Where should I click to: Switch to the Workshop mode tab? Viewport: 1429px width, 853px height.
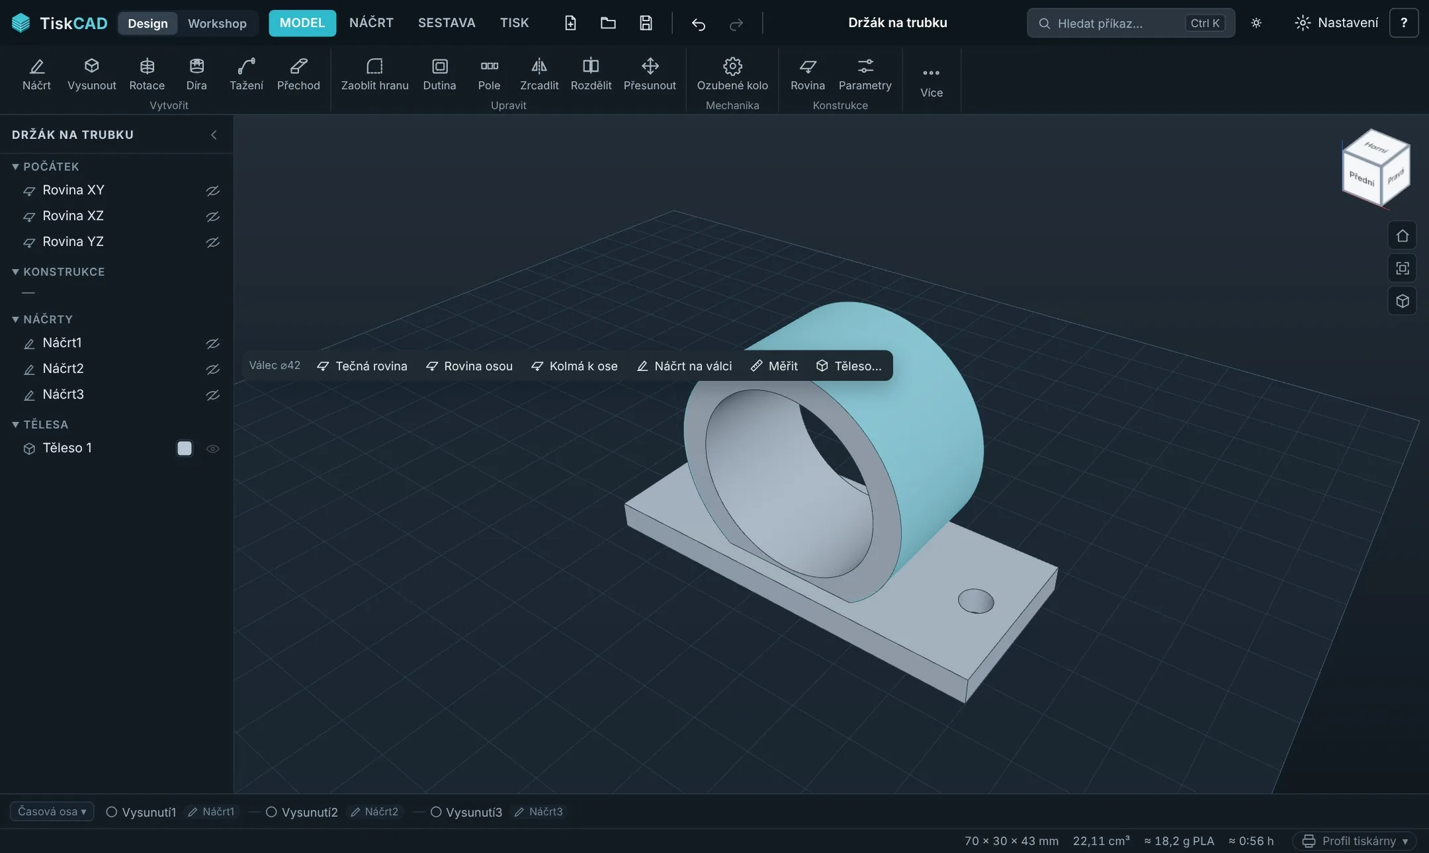click(x=217, y=23)
